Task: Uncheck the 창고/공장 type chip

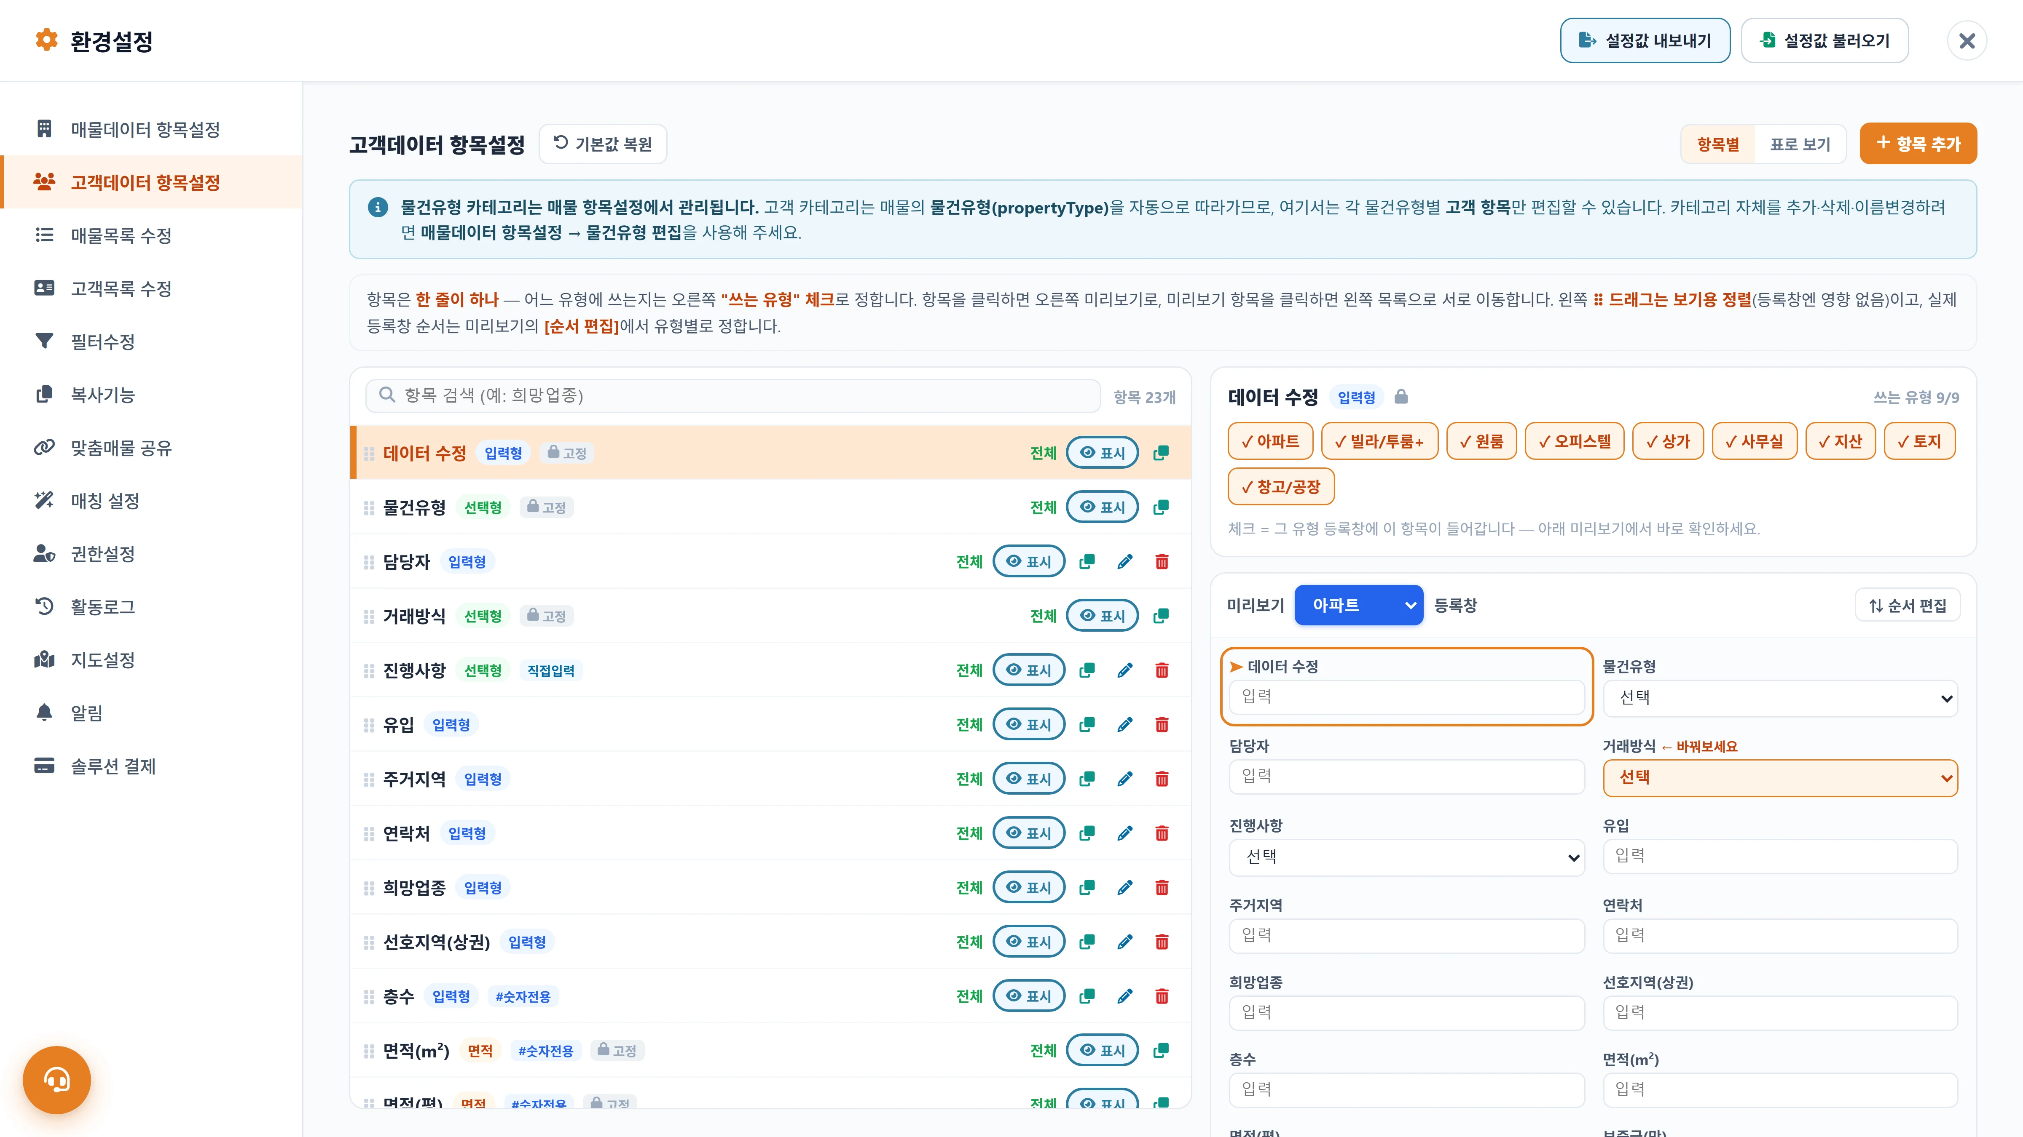Action: coord(1281,486)
